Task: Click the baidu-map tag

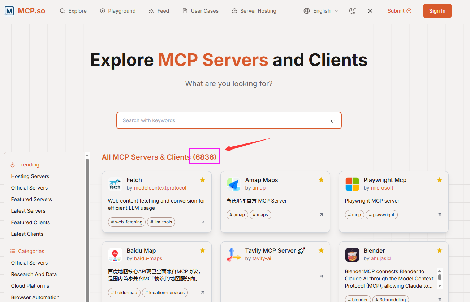Action: [124, 293]
